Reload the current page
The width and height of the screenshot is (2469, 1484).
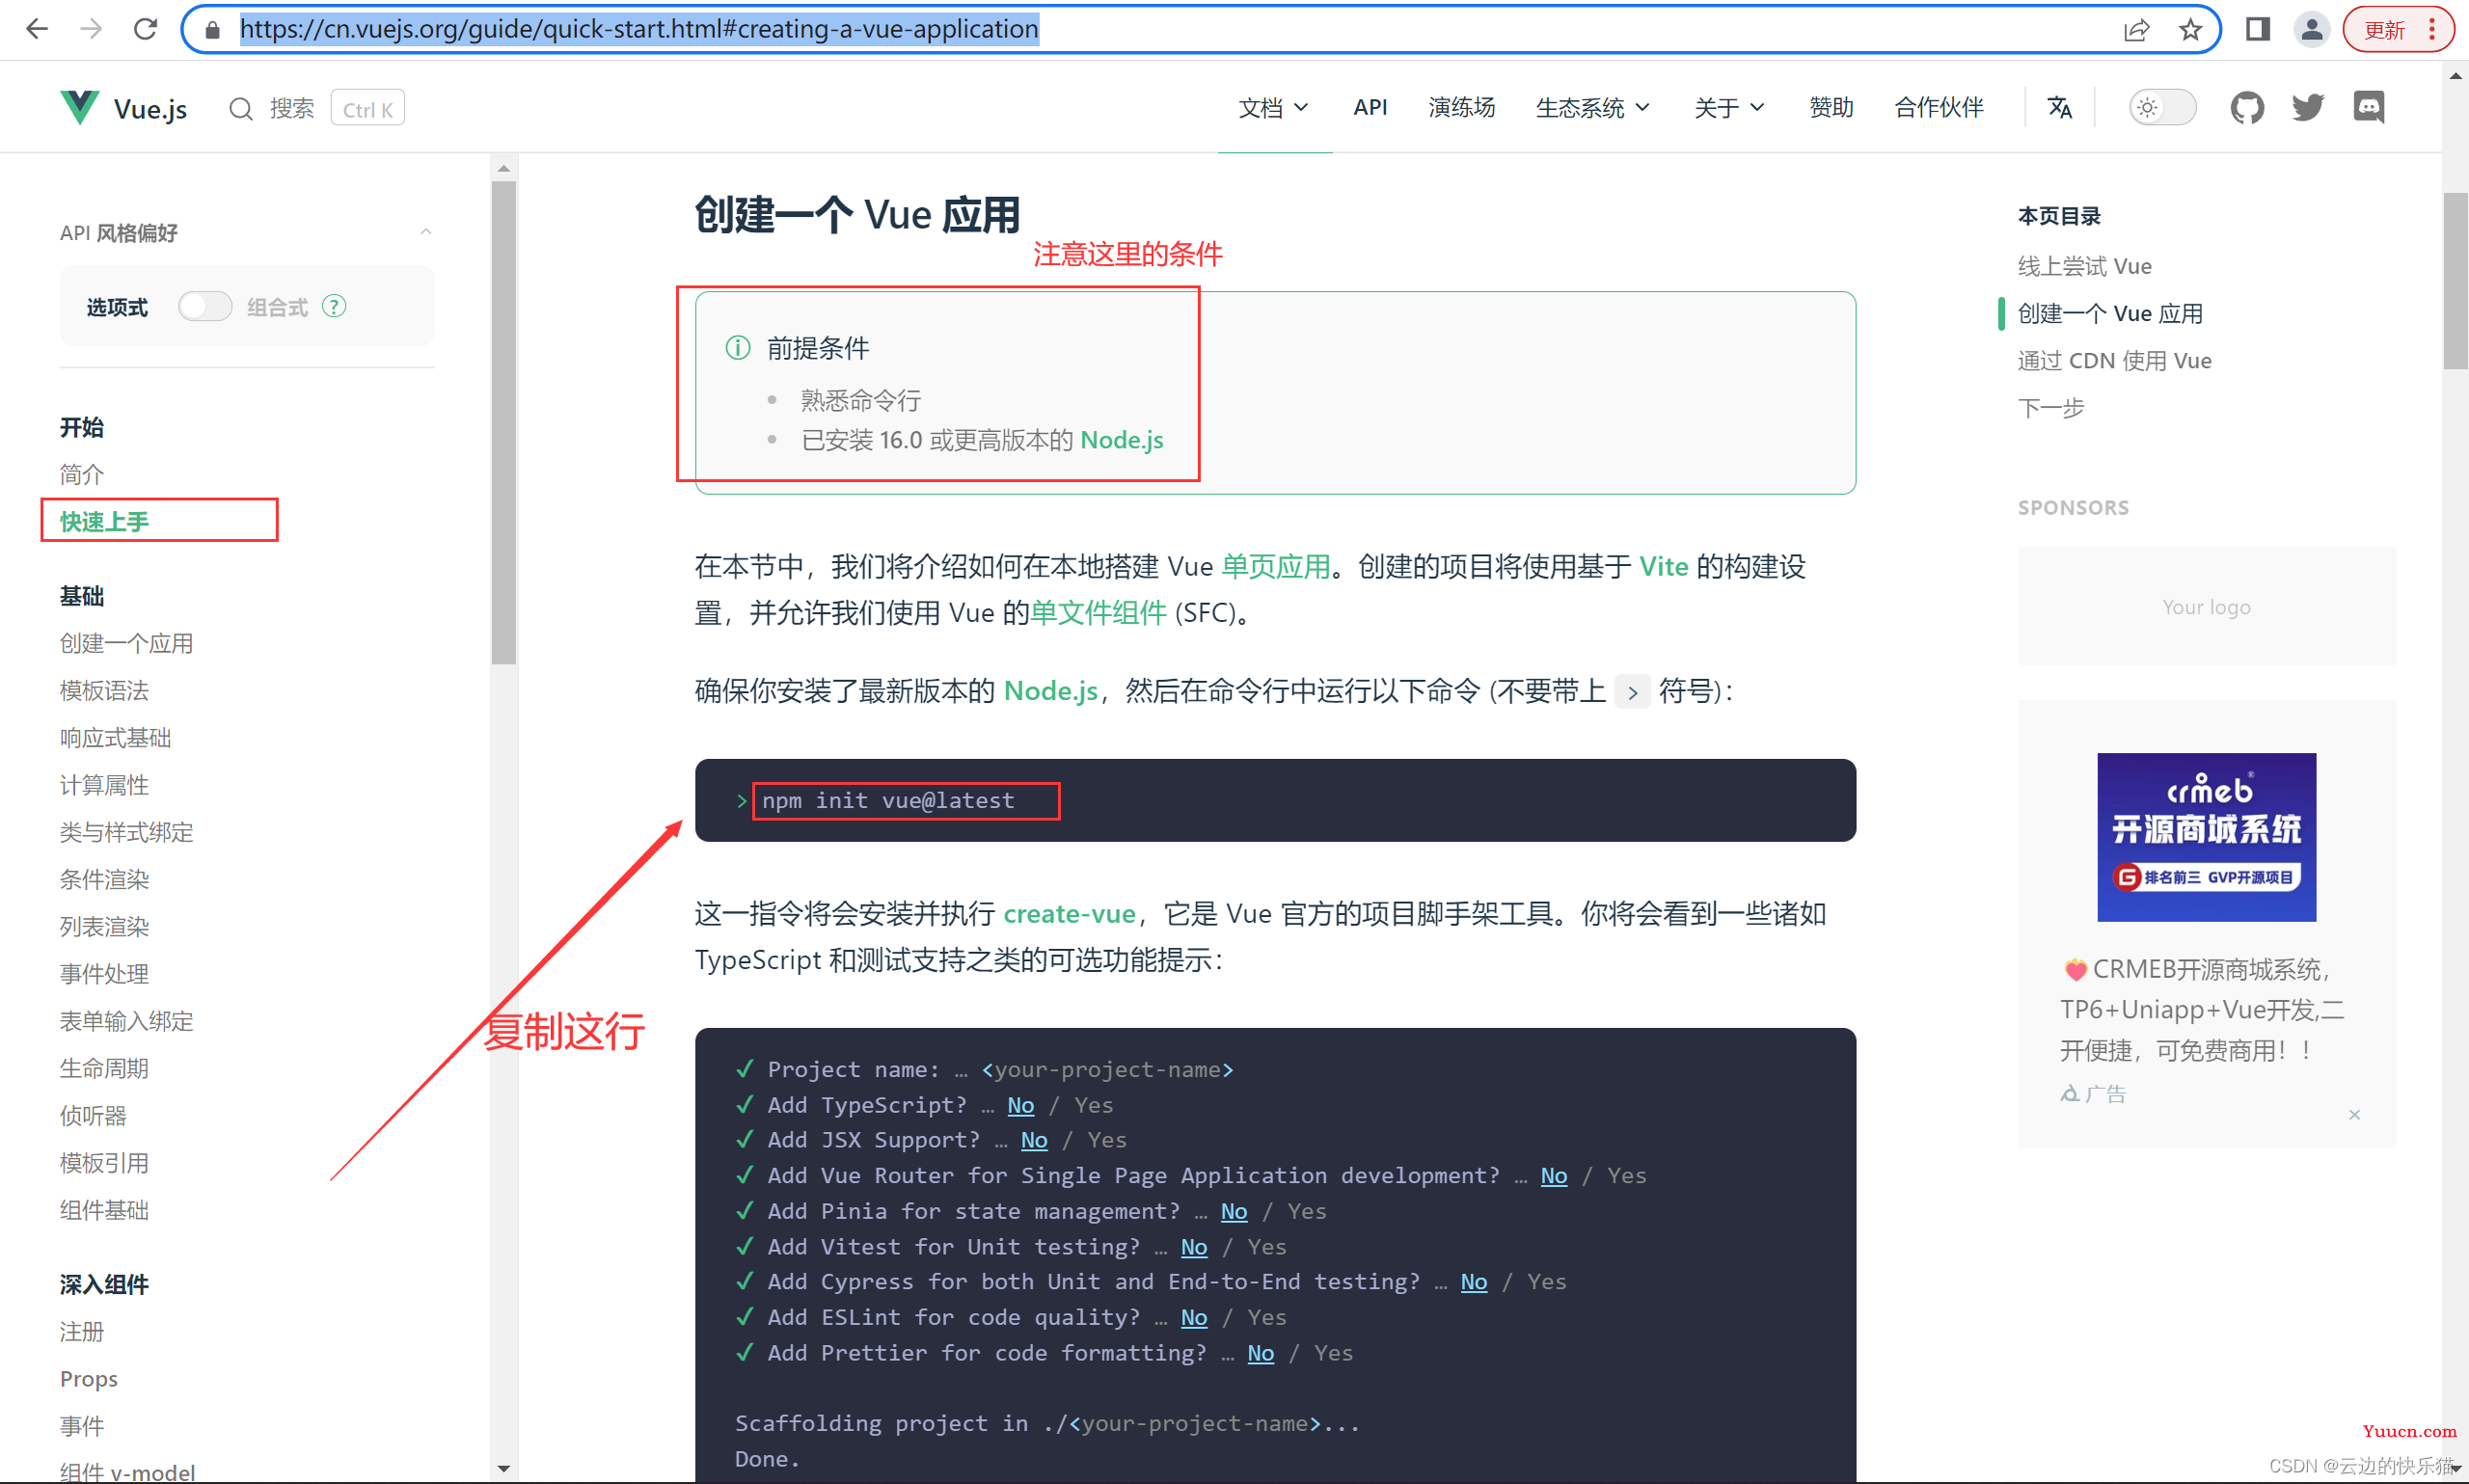[146, 29]
